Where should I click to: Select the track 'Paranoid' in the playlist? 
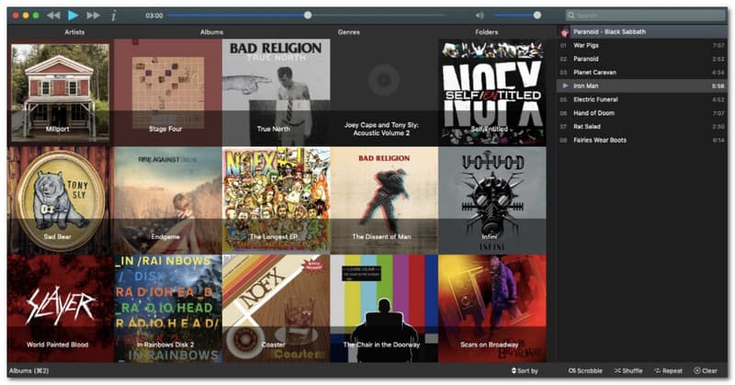coord(641,59)
